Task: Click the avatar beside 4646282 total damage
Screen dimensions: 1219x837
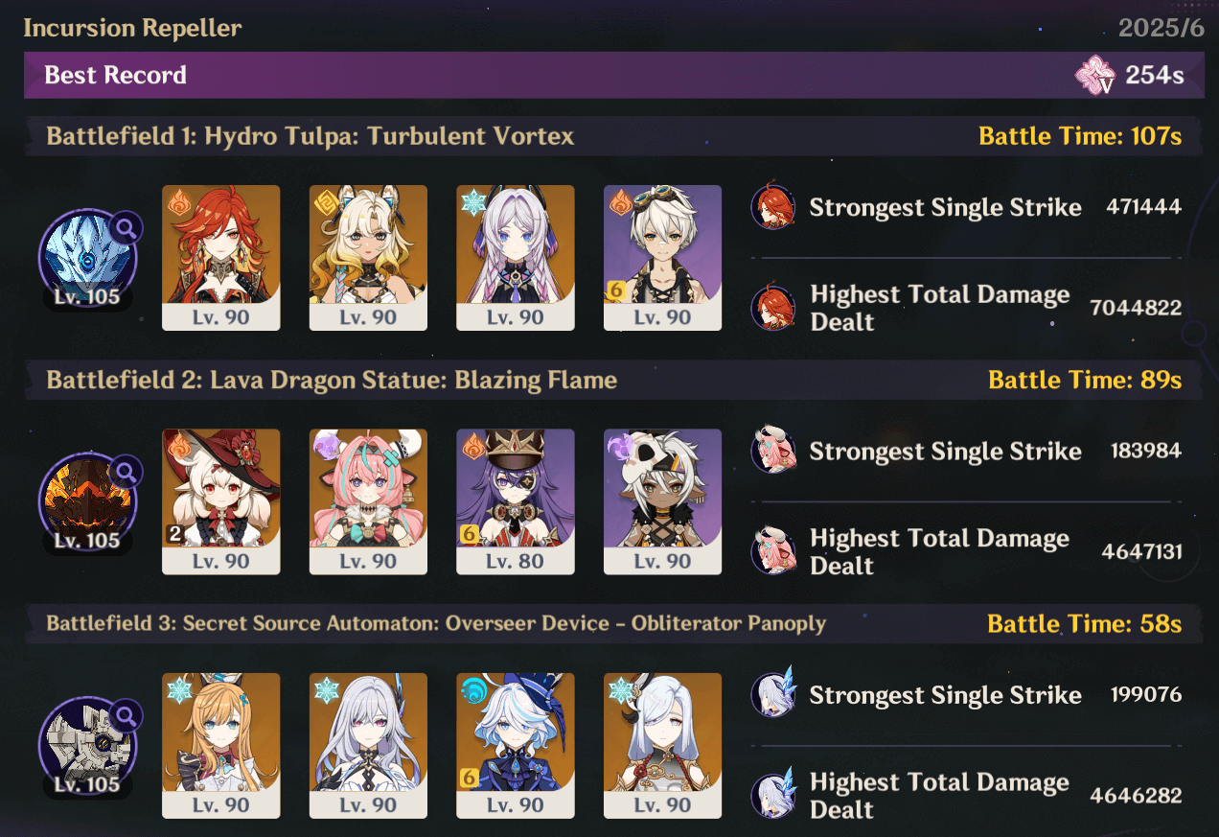Action: (x=772, y=796)
